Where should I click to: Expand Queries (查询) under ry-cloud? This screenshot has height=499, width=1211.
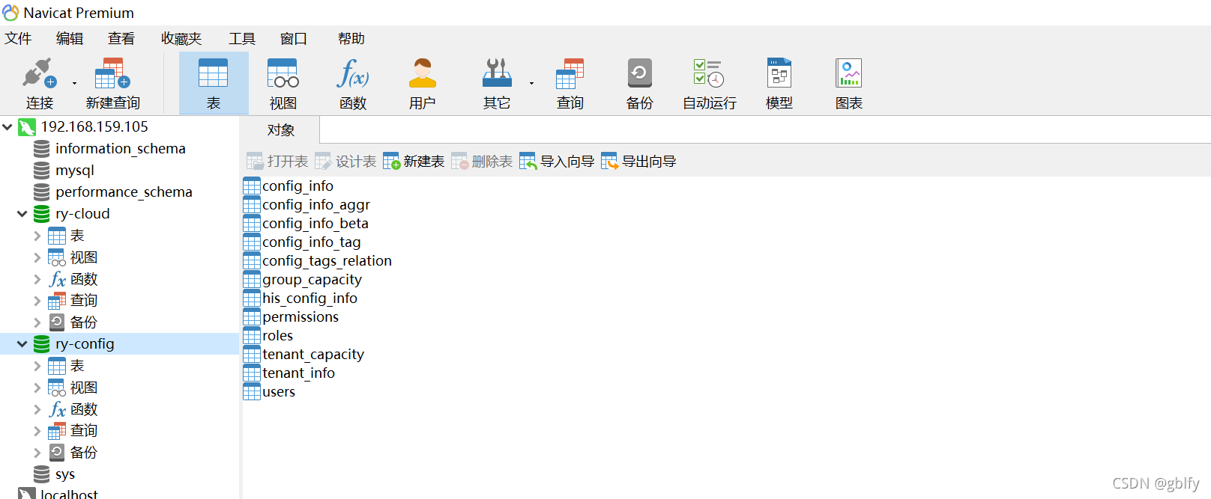coord(37,301)
